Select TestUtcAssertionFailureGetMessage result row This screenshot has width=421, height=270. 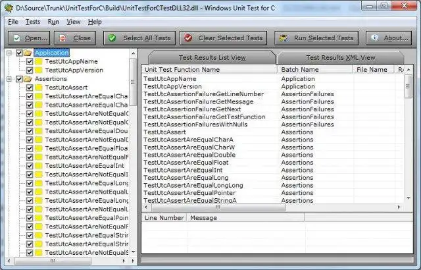pos(272,102)
